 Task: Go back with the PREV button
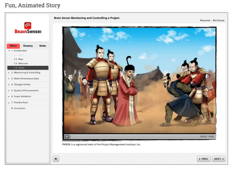coord(204,159)
